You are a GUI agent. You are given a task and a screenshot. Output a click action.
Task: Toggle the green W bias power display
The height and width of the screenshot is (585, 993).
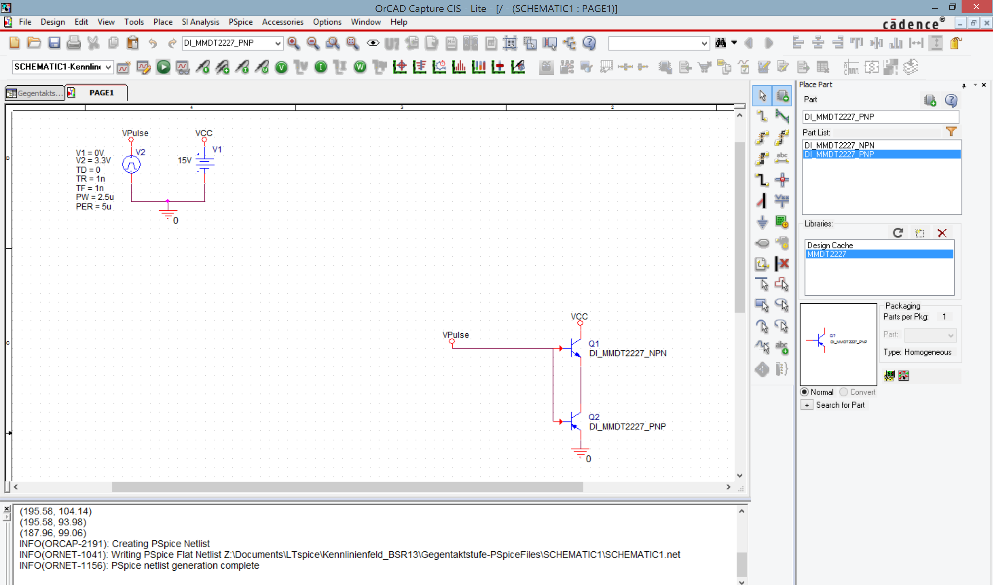360,67
